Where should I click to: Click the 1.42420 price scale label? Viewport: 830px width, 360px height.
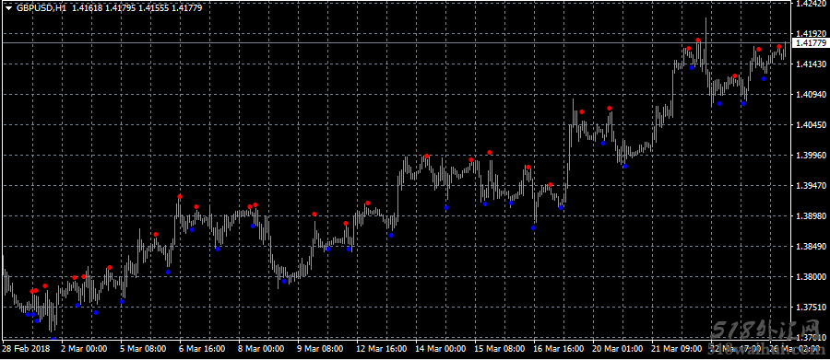click(811, 3)
